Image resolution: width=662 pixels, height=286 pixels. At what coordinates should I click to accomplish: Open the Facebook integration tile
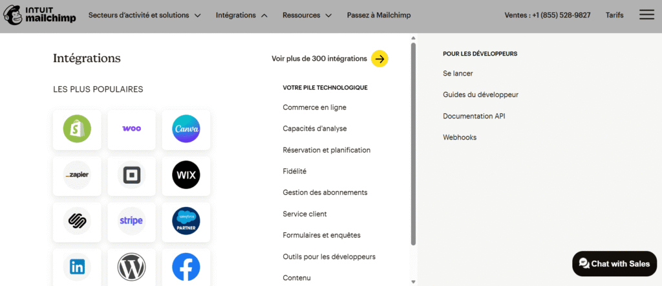tap(186, 266)
